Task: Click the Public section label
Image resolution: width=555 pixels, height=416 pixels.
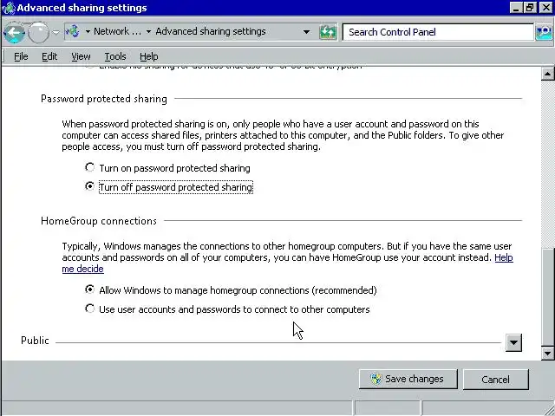Action: point(35,341)
